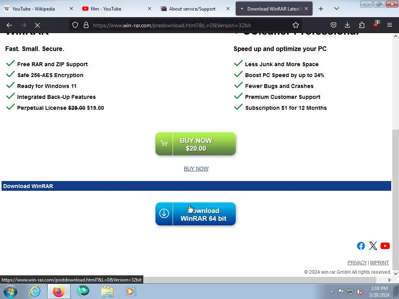Bookmark this page with the star
The width and height of the screenshot is (399, 299).
(x=295, y=25)
